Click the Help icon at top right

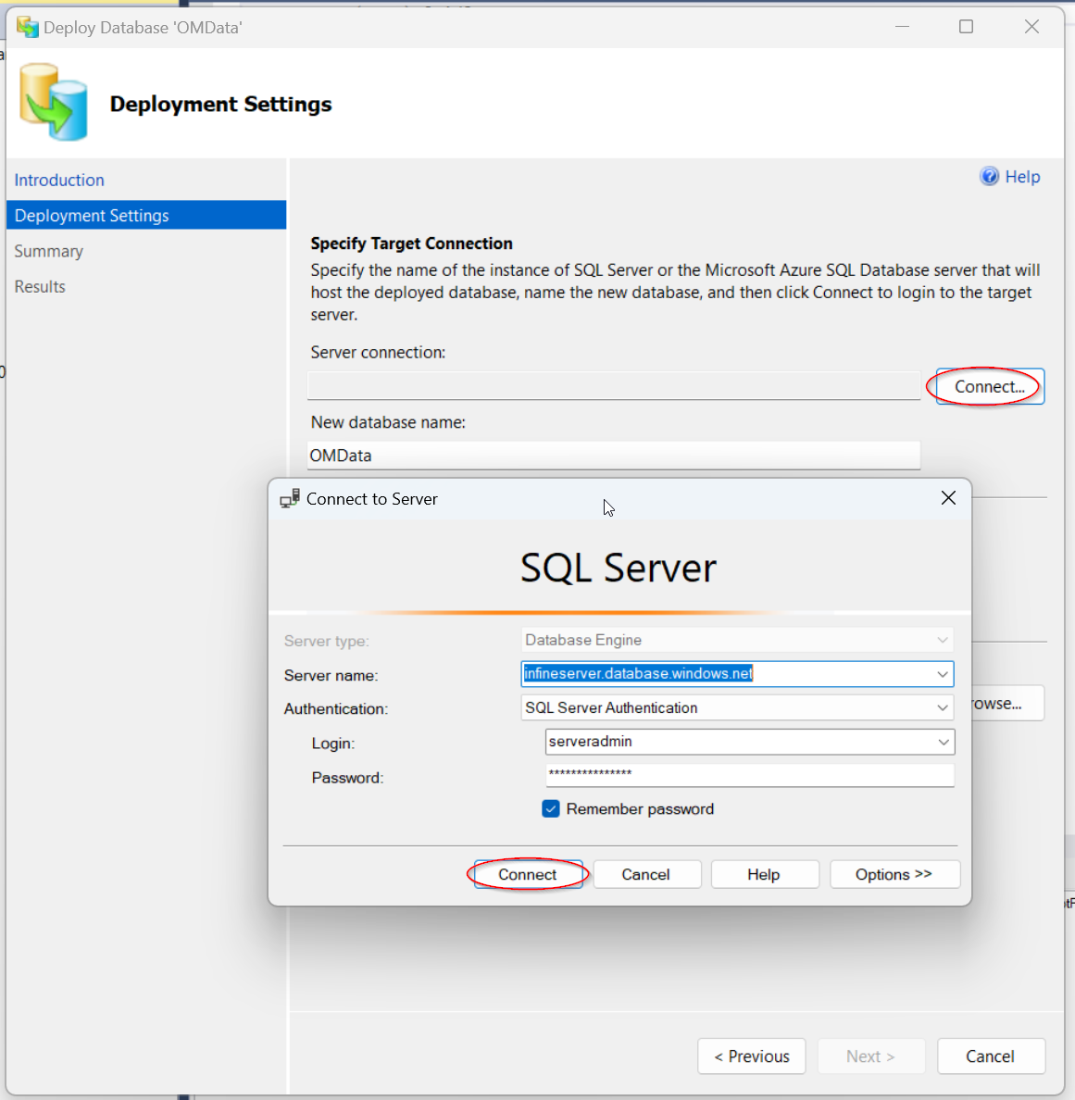coord(989,176)
